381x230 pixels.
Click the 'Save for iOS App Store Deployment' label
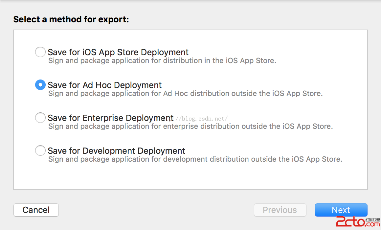tap(118, 52)
